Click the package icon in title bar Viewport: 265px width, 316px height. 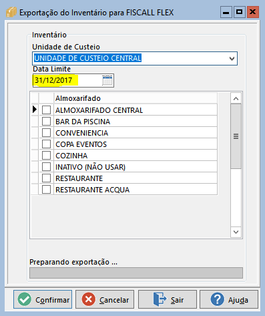point(11,12)
